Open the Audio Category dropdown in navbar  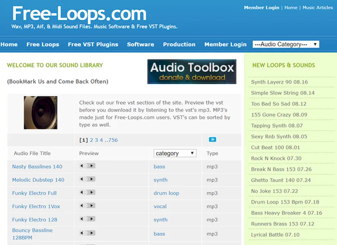[286, 44]
